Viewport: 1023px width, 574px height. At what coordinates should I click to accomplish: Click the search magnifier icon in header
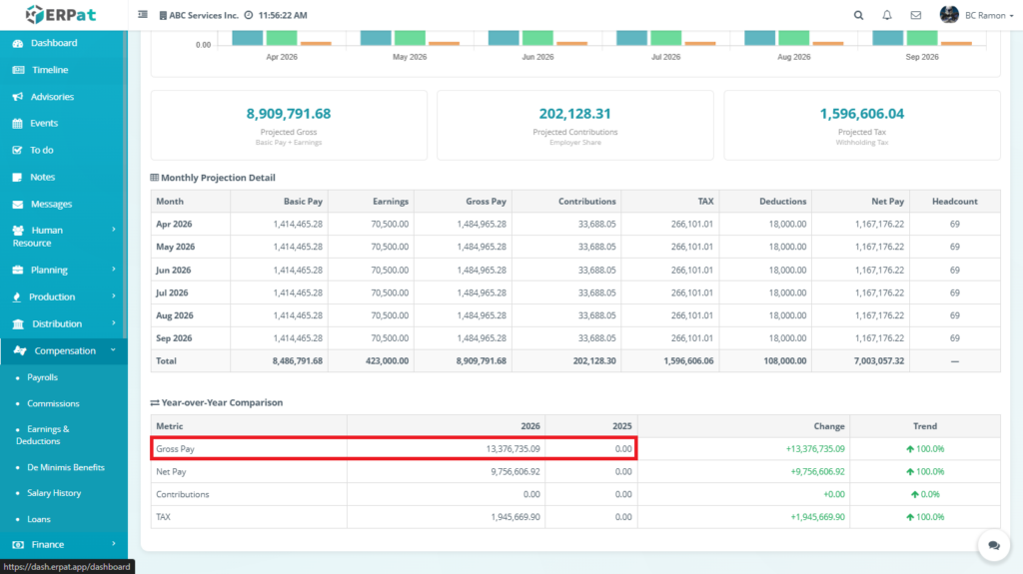858,15
